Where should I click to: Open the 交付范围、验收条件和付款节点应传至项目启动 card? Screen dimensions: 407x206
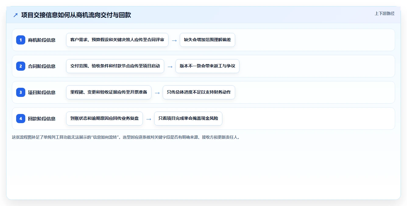pos(115,66)
